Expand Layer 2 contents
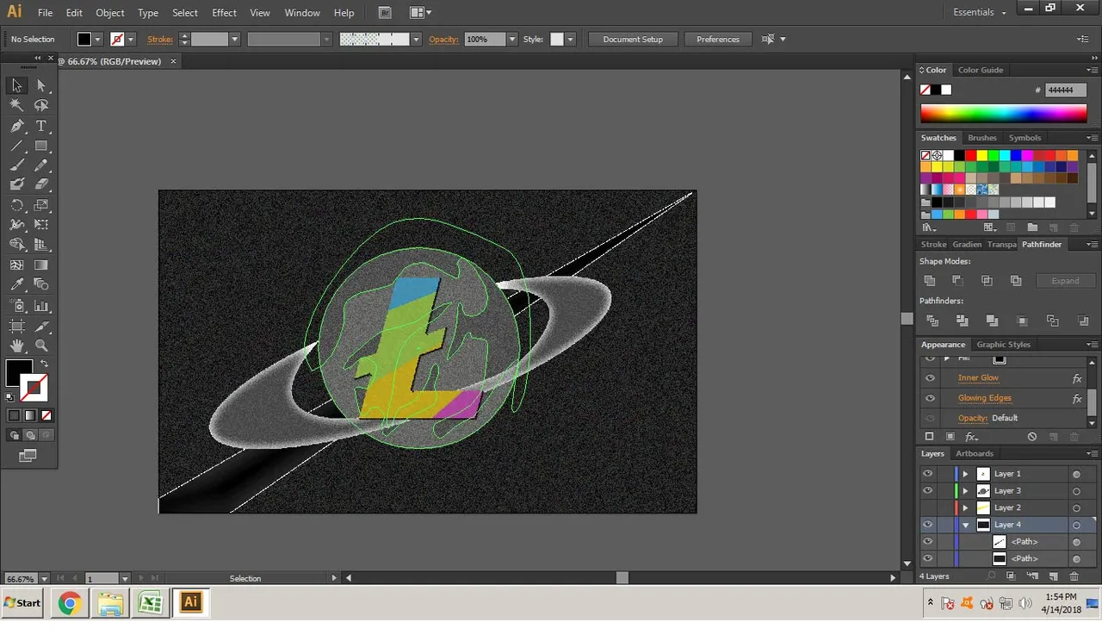The height and width of the screenshot is (629, 1102). click(x=965, y=508)
